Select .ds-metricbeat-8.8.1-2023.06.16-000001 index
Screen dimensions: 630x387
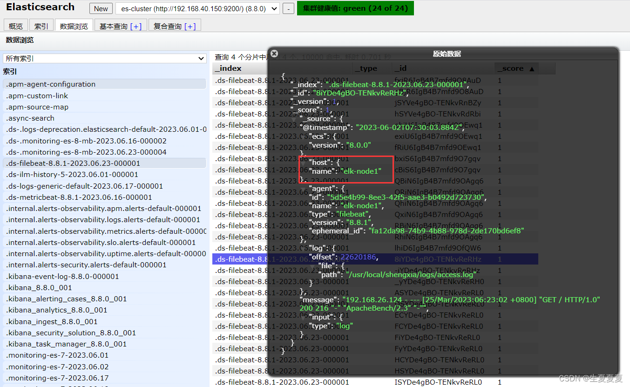tap(105, 197)
